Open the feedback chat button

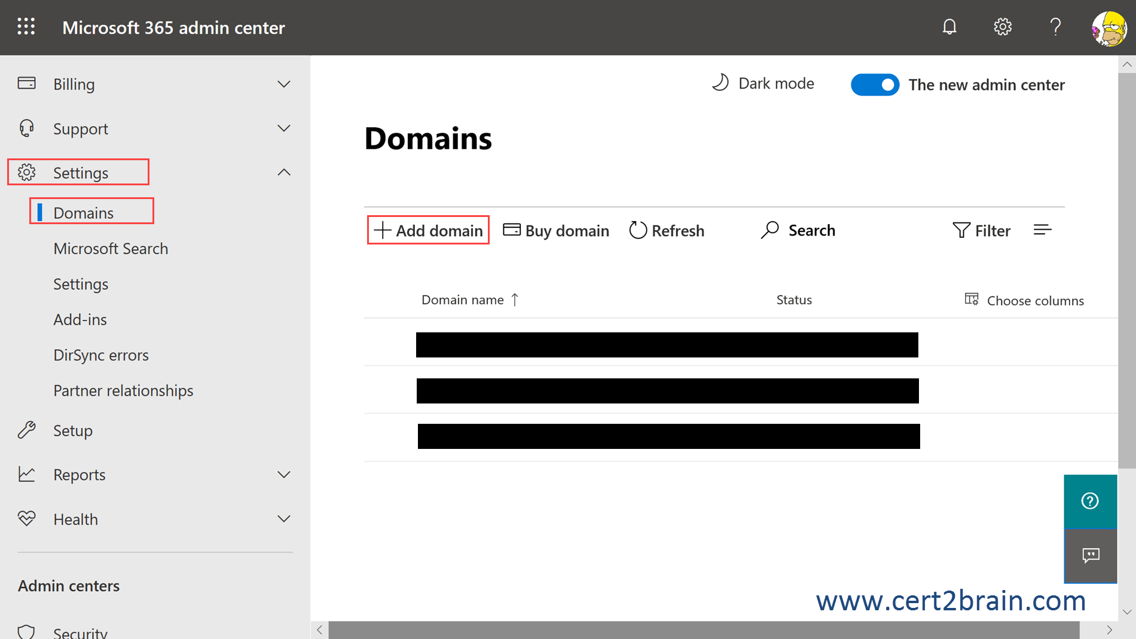(x=1091, y=556)
